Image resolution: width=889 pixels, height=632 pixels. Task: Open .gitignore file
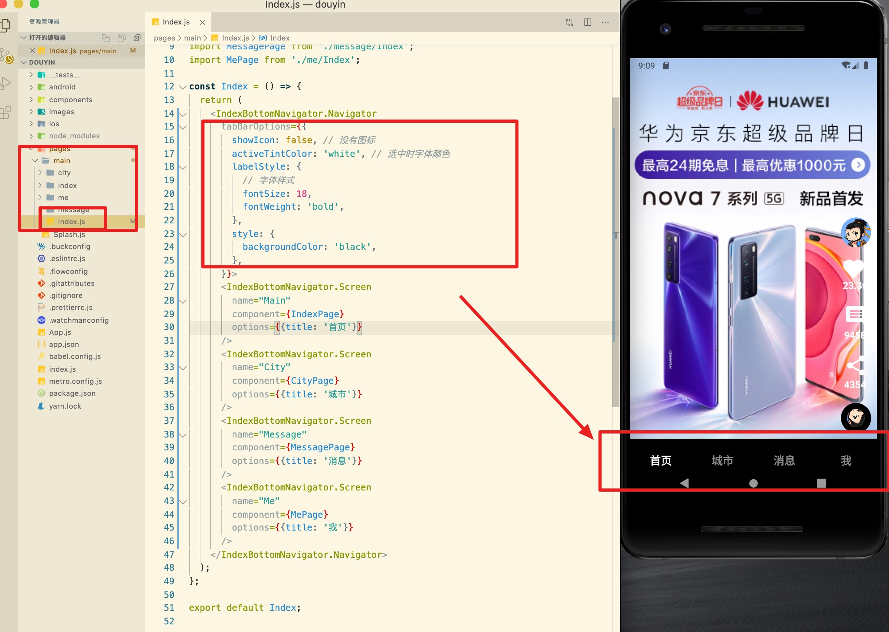(66, 296)
